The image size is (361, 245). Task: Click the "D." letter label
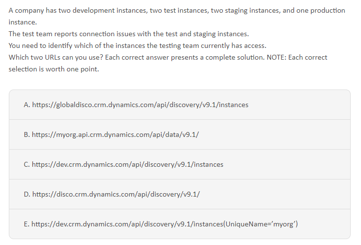[27, 194]
